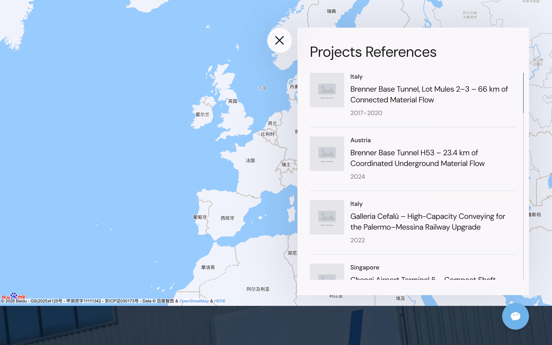The height and width of the screenshot is (345, 552).
Task: Click the HERE attribution link
Action: (x=220, y=301)
